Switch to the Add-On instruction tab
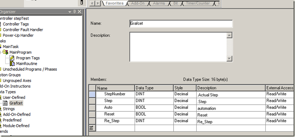This screenshot has height=137, width=295. click(138, 3)
